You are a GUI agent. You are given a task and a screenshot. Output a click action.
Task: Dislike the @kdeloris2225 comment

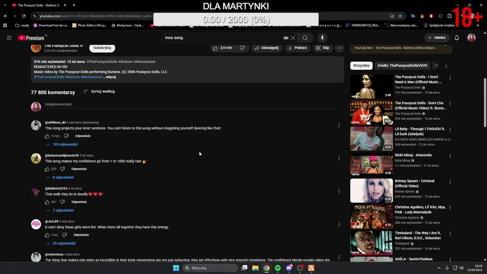click(62, 202)
